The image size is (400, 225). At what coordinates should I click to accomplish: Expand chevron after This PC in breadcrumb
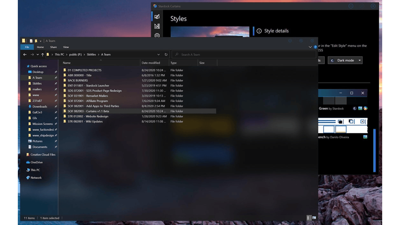(x=66, y=54)
